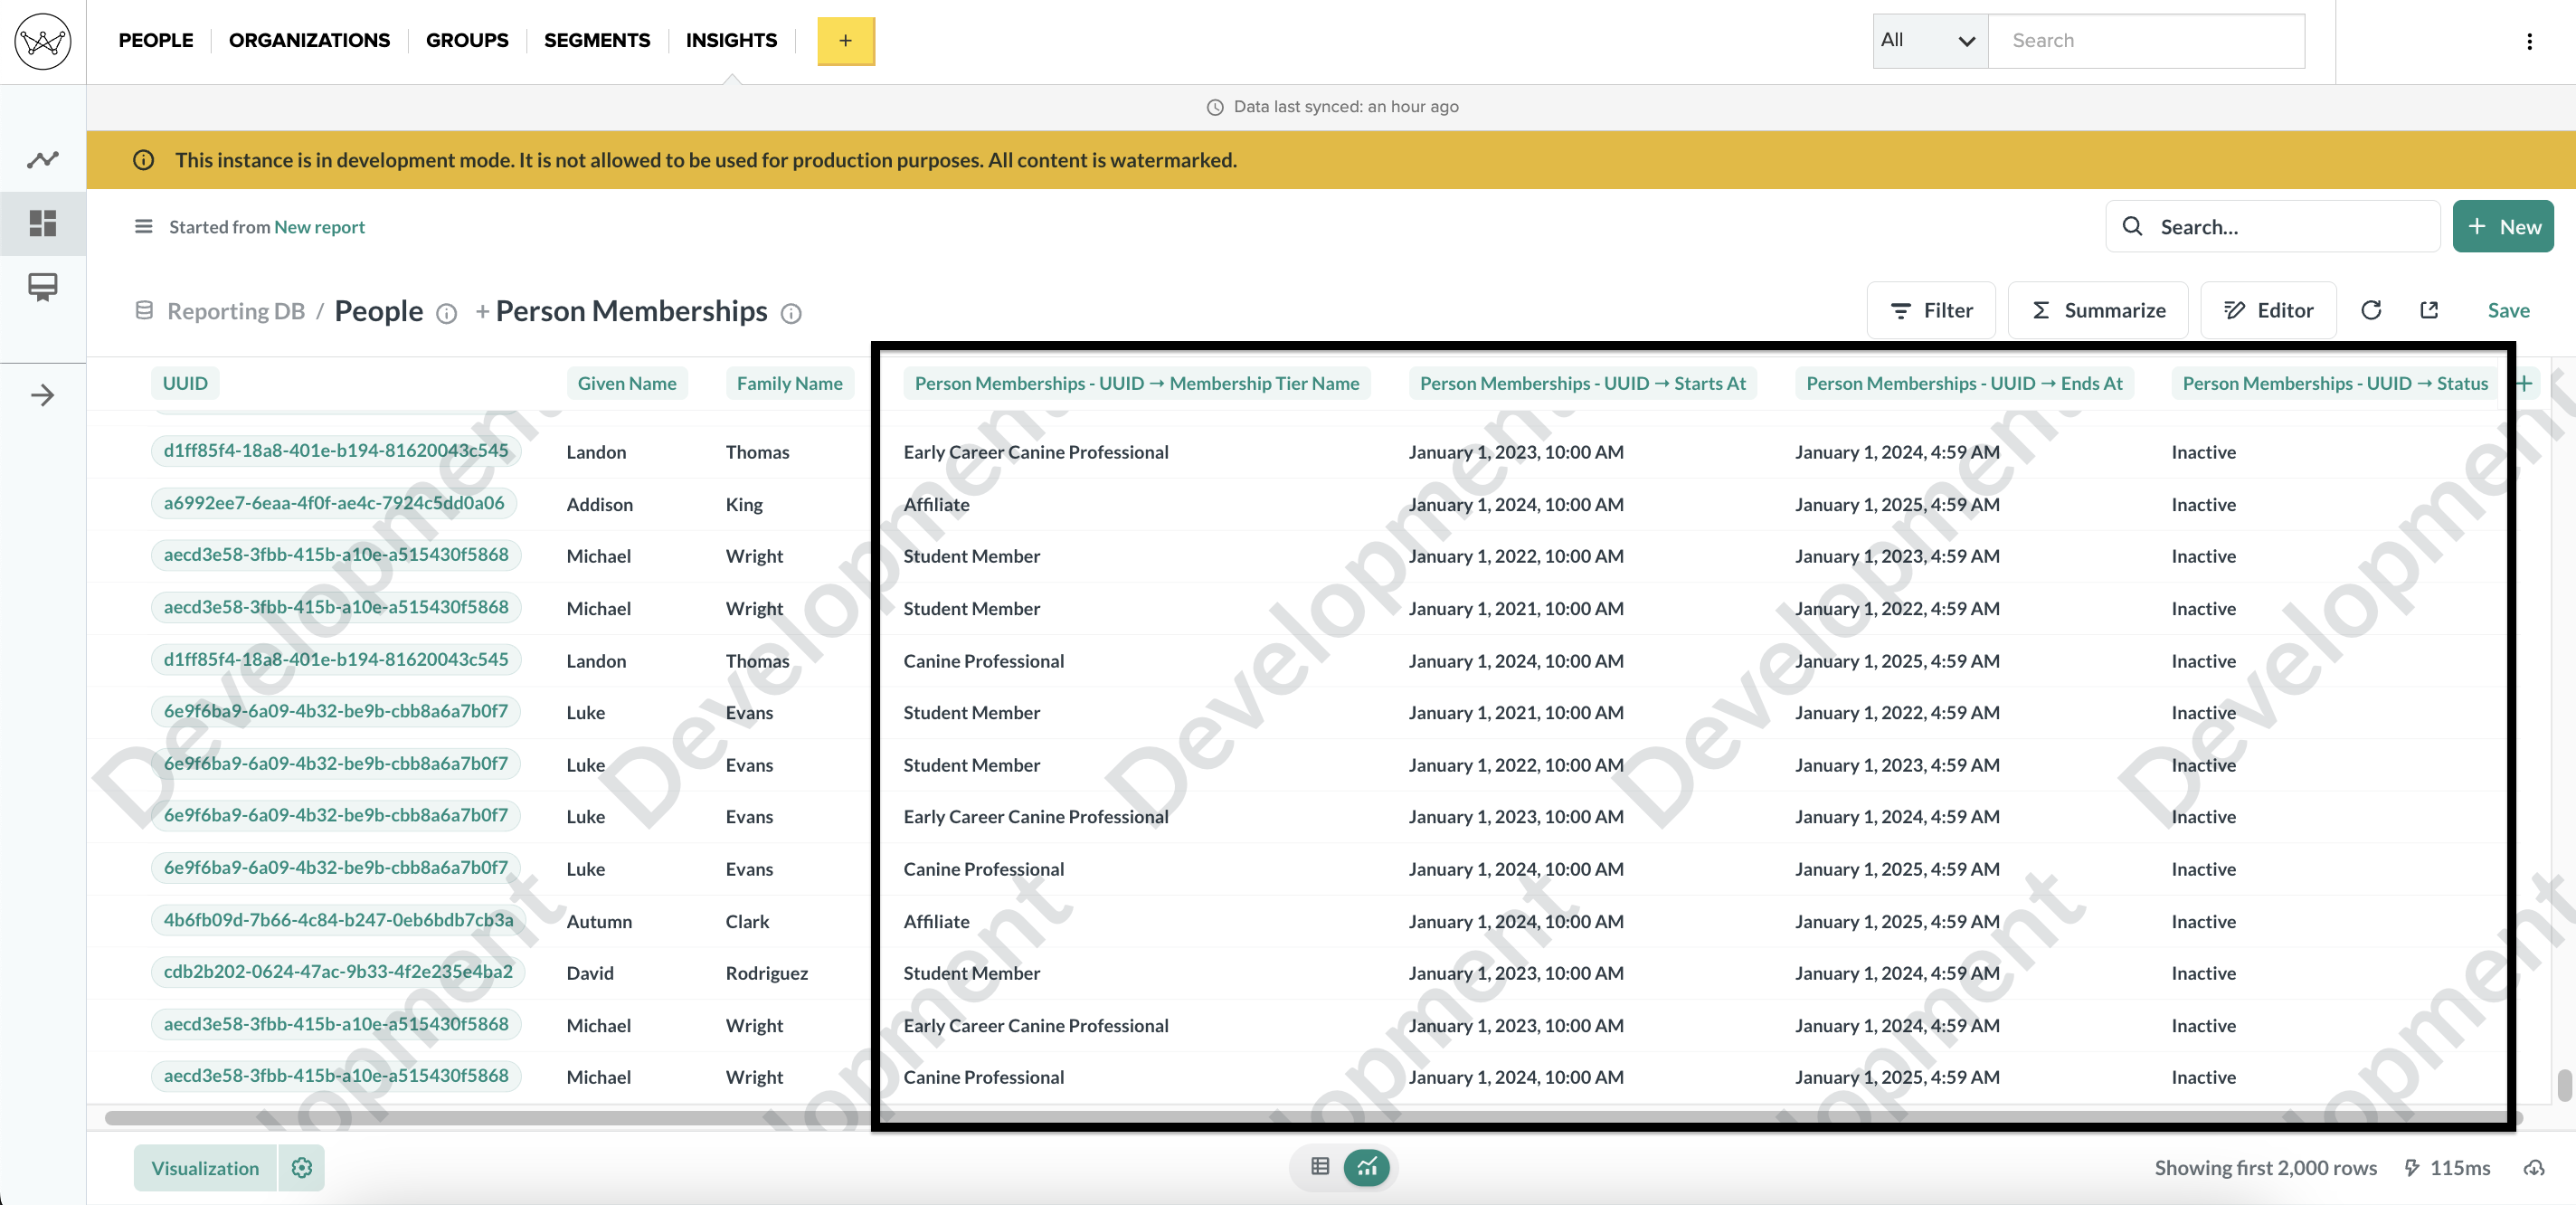Open UUID a6992ee7-6eaa-4f0f-ae4c-7924c5dd0a06
The width and height of the screenshot is (2576, 1205).
coord(334,503)
